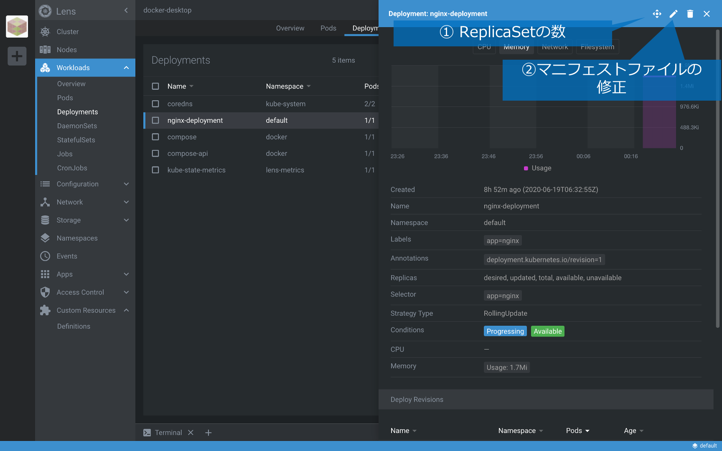The image size is (722, 451).
Task: Close the nginx-deployment details panel
Action: pyautogui.click(x=707, y=14)
